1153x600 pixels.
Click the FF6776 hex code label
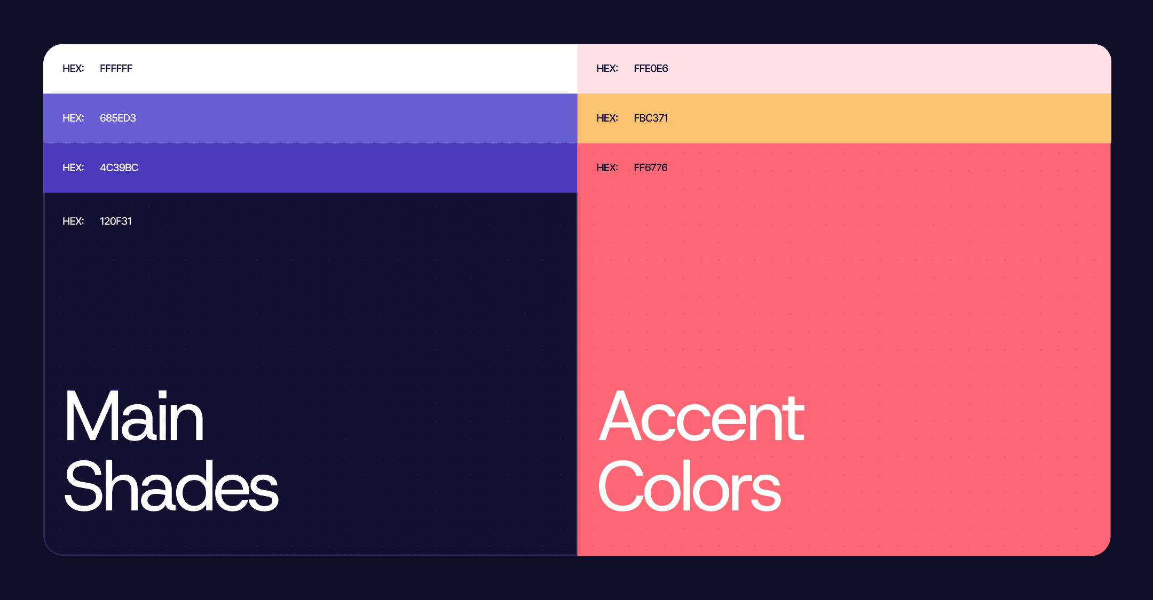[x=651, y=167]
